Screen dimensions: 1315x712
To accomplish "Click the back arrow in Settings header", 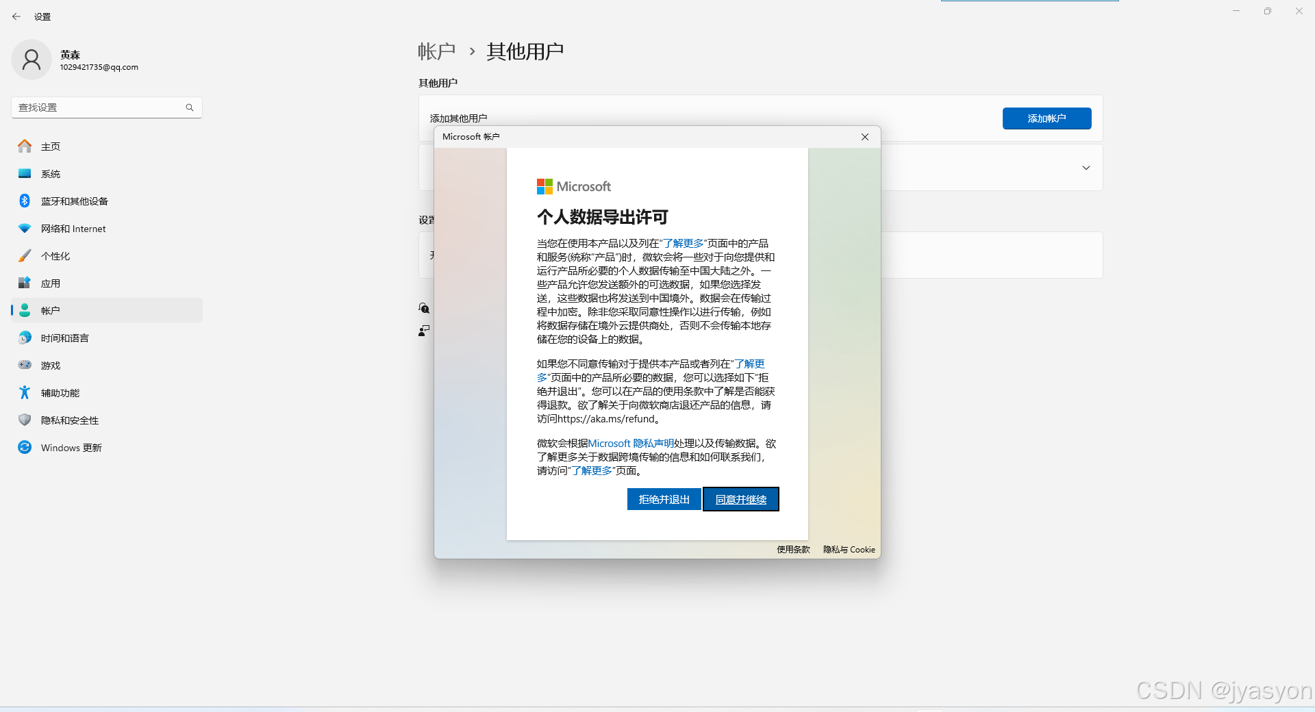I will click(x=16, y=16).
